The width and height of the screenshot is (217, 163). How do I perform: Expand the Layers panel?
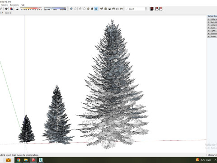pyautogui.click(x=212, y=31)
